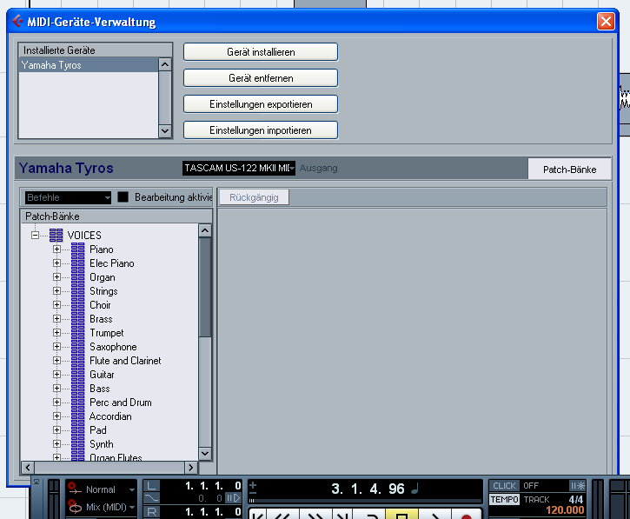Click the Rückgängig button

[254, 197]
